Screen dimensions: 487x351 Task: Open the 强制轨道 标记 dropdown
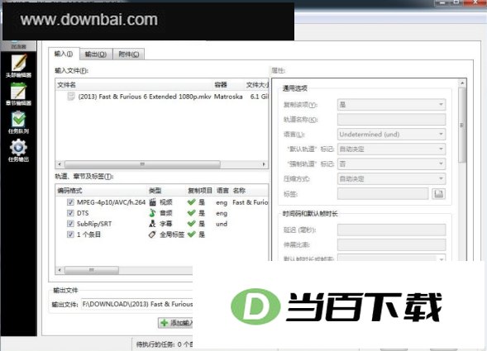[391, 164]
